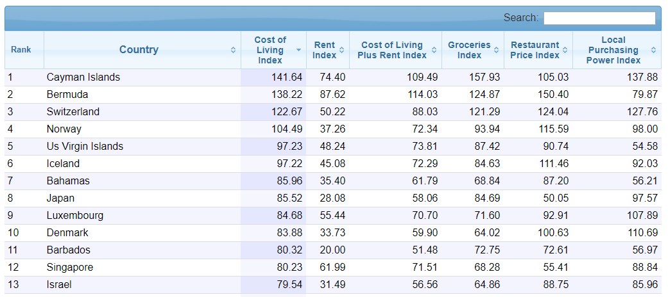
Task: Select the Cayman Islands country cell
Action: [x=83, y=77]
